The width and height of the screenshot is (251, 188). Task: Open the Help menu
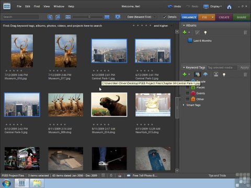click(x=71, y=6)
